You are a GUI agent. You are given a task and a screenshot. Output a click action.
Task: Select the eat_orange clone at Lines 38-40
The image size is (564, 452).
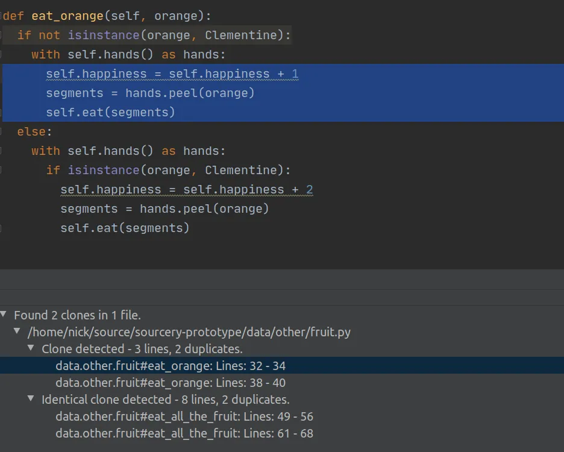[171, 382]
